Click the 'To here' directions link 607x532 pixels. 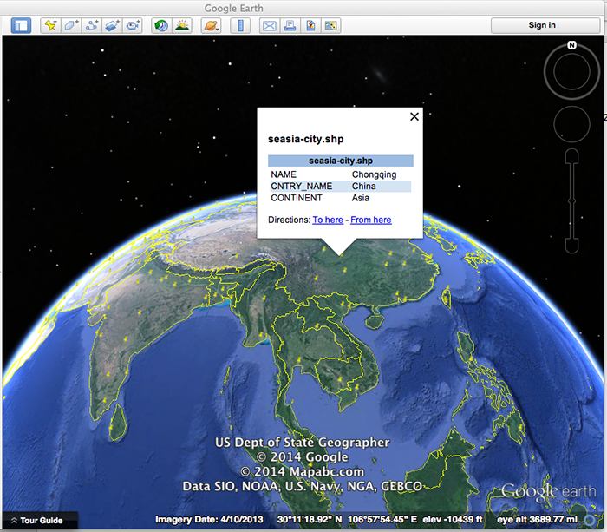[328, 220]
